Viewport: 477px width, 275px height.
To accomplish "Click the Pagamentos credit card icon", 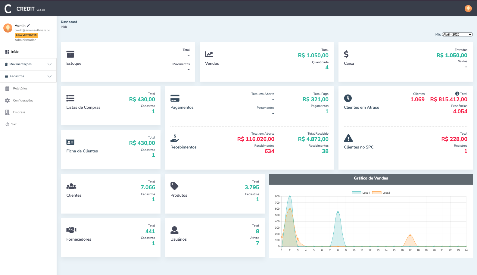I will pos(175,98).
